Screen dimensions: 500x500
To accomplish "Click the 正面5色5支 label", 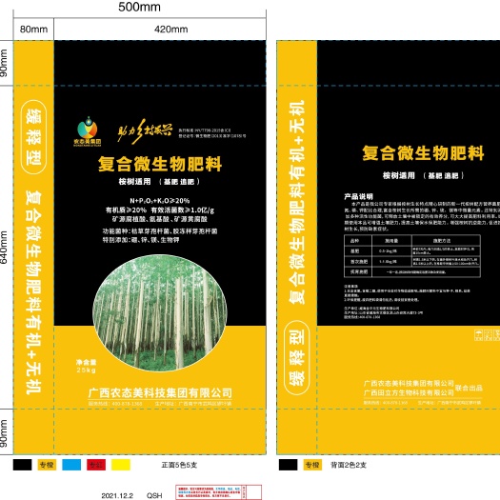I will pos(179,465).
